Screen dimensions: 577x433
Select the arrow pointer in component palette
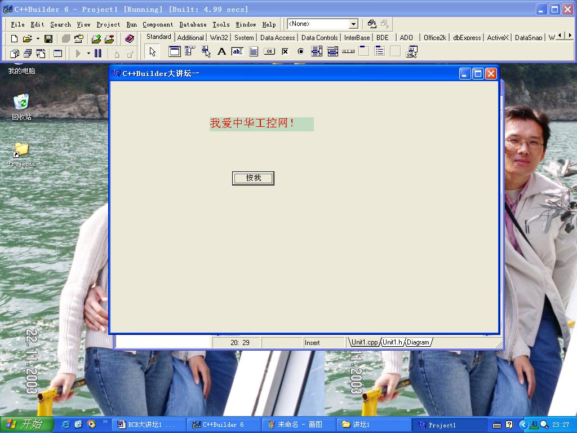tap(152, 52)
